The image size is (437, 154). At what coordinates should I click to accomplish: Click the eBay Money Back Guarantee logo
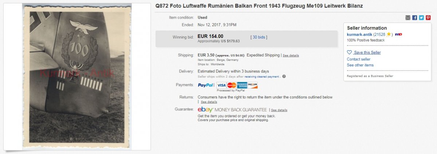(x=232, y=110)
